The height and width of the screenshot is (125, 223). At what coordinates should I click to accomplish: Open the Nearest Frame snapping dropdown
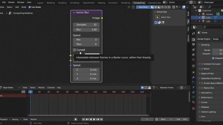click(169, 88)
